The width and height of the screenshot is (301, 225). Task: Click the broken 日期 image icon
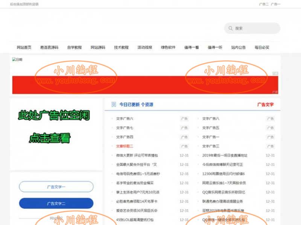17,60
